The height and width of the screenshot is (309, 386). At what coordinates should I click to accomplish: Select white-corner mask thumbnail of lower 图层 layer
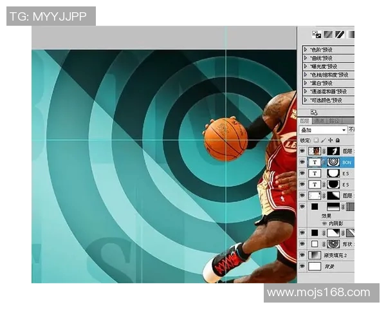[x=333, y=196]
